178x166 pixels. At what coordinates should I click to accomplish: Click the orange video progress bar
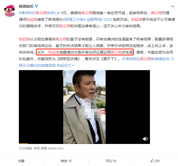point(23,144)
